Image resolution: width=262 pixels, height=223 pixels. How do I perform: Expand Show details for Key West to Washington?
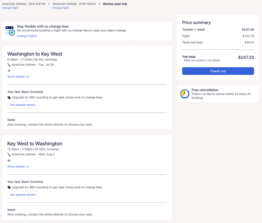pos(18,166)
